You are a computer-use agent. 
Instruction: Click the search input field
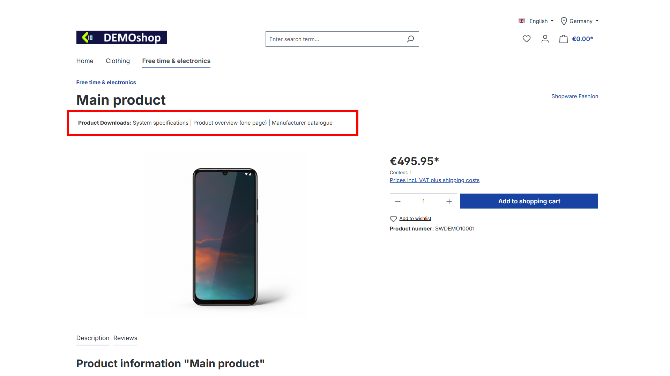tap(342, 39)
